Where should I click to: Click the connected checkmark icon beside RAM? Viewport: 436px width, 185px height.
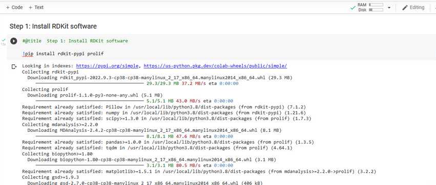[x=353, y=8]
